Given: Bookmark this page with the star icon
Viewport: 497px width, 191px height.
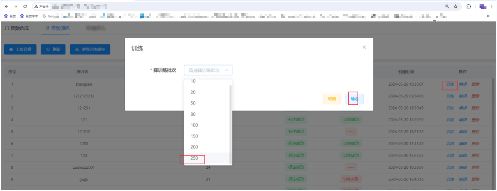Looking at the screenshot, I should click(456, 6).
